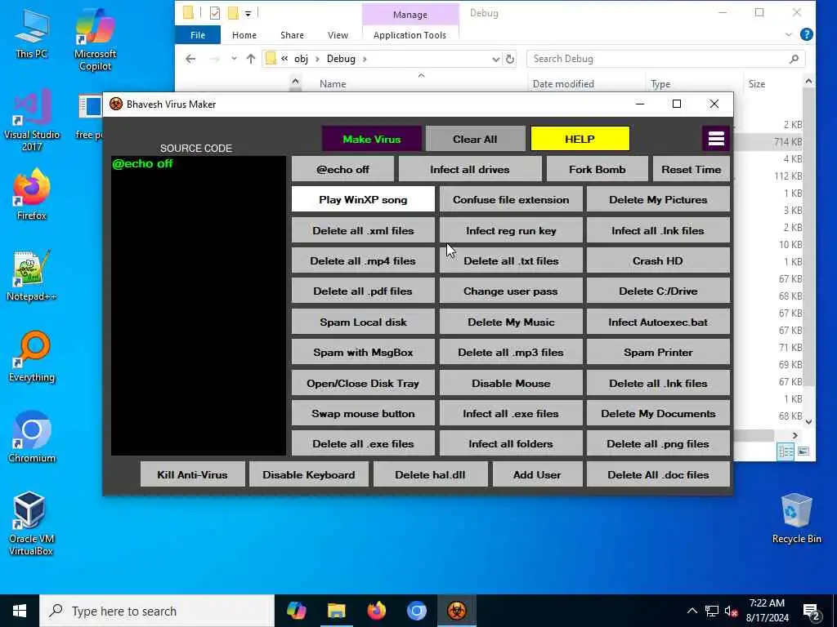Open the Windows Start menu
Image resolution: width=837 pixels, height=627 pixels.
pos(20,611)
